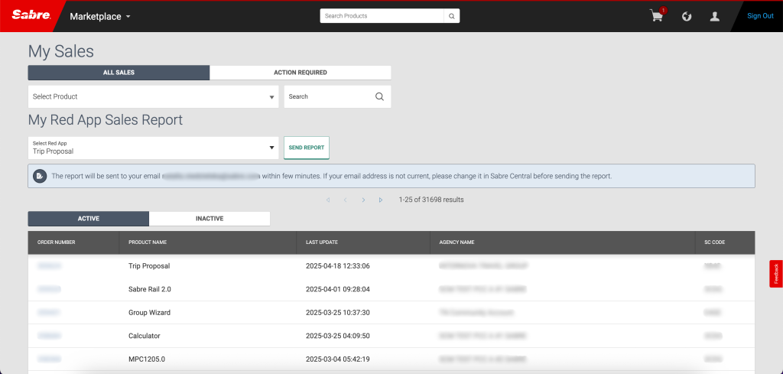Click the Trip Proposal product name cell
Viewport: 783px width, 374px height.
pyautogui.click(x=149, y=266)
